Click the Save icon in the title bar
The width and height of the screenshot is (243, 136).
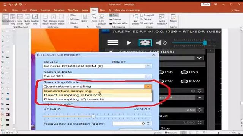[x=5, y=5]
